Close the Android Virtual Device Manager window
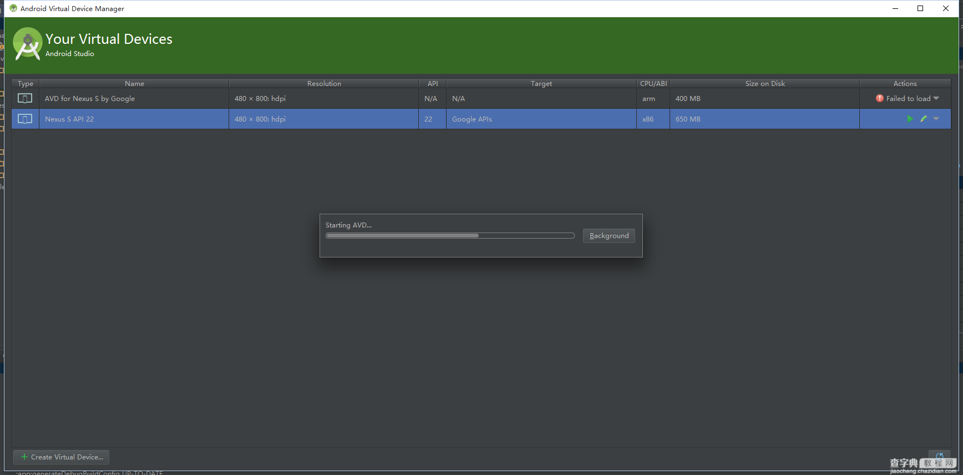 (946, 8)
